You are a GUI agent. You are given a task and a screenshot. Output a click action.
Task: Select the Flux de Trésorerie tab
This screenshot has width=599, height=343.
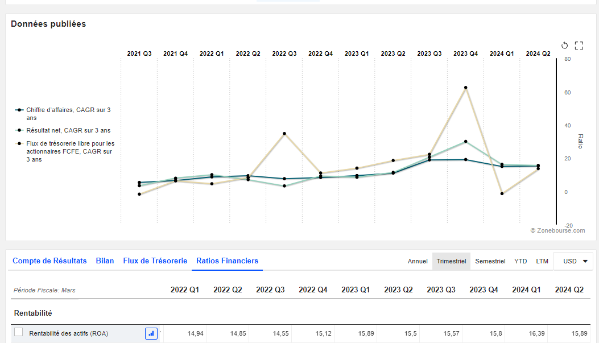coord(155,261)
